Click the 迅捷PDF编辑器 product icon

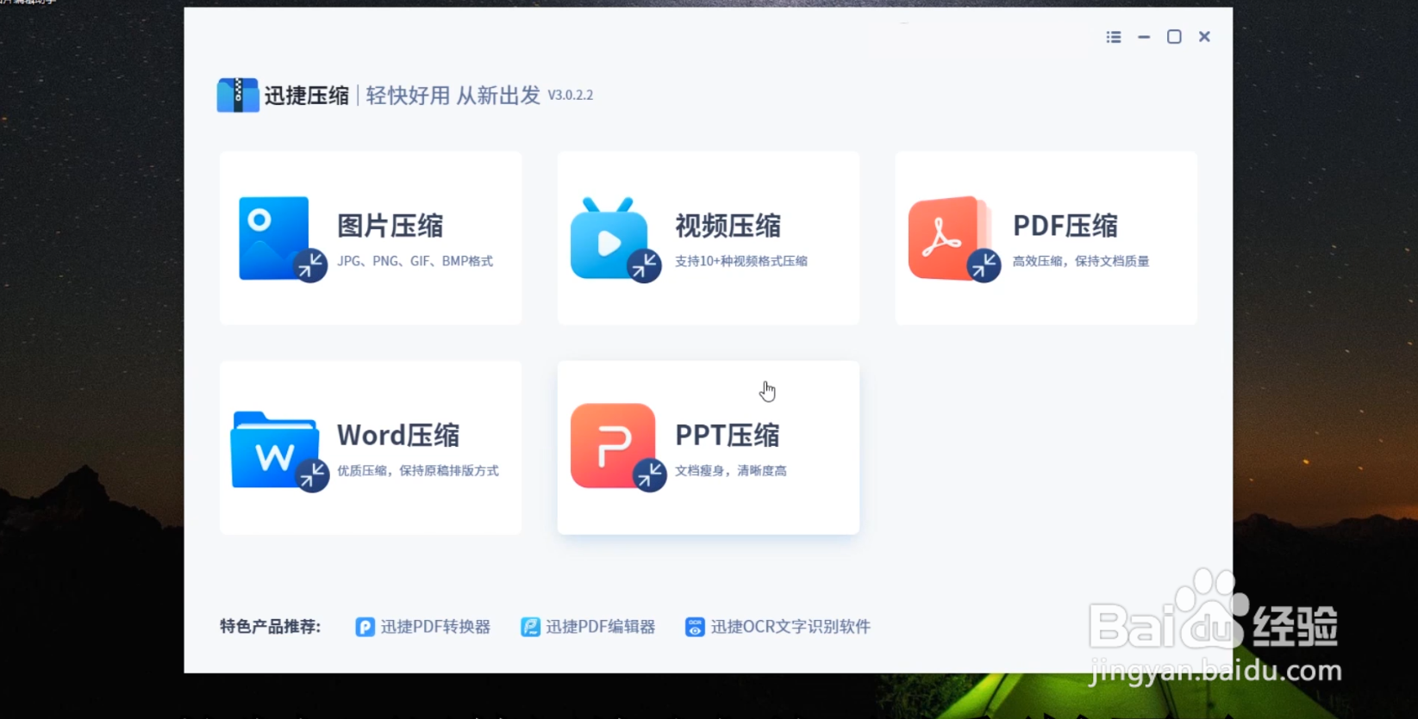point(530,627)
